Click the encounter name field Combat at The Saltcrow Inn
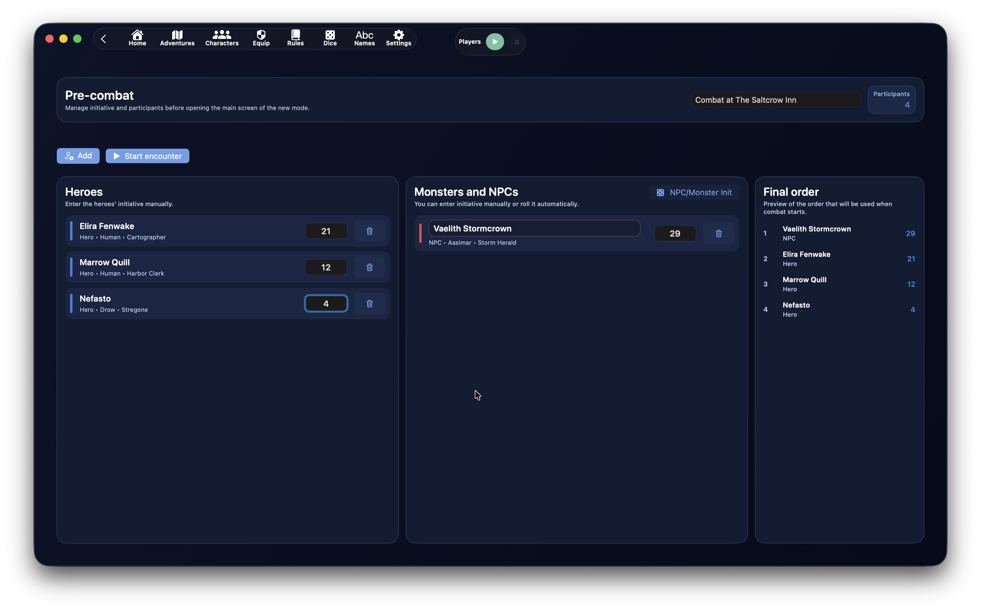 pos(775,100)
